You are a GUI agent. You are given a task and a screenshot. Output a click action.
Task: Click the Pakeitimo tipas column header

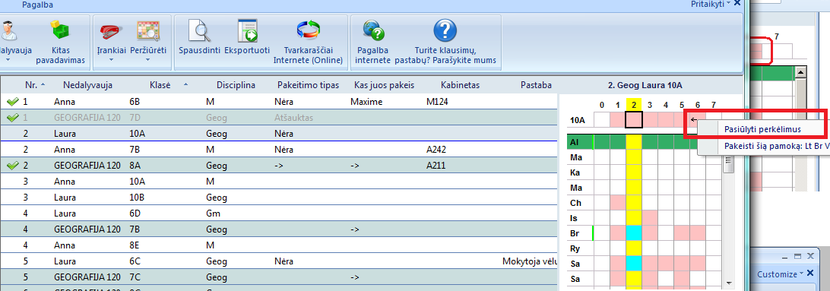(x=308, y=85)
